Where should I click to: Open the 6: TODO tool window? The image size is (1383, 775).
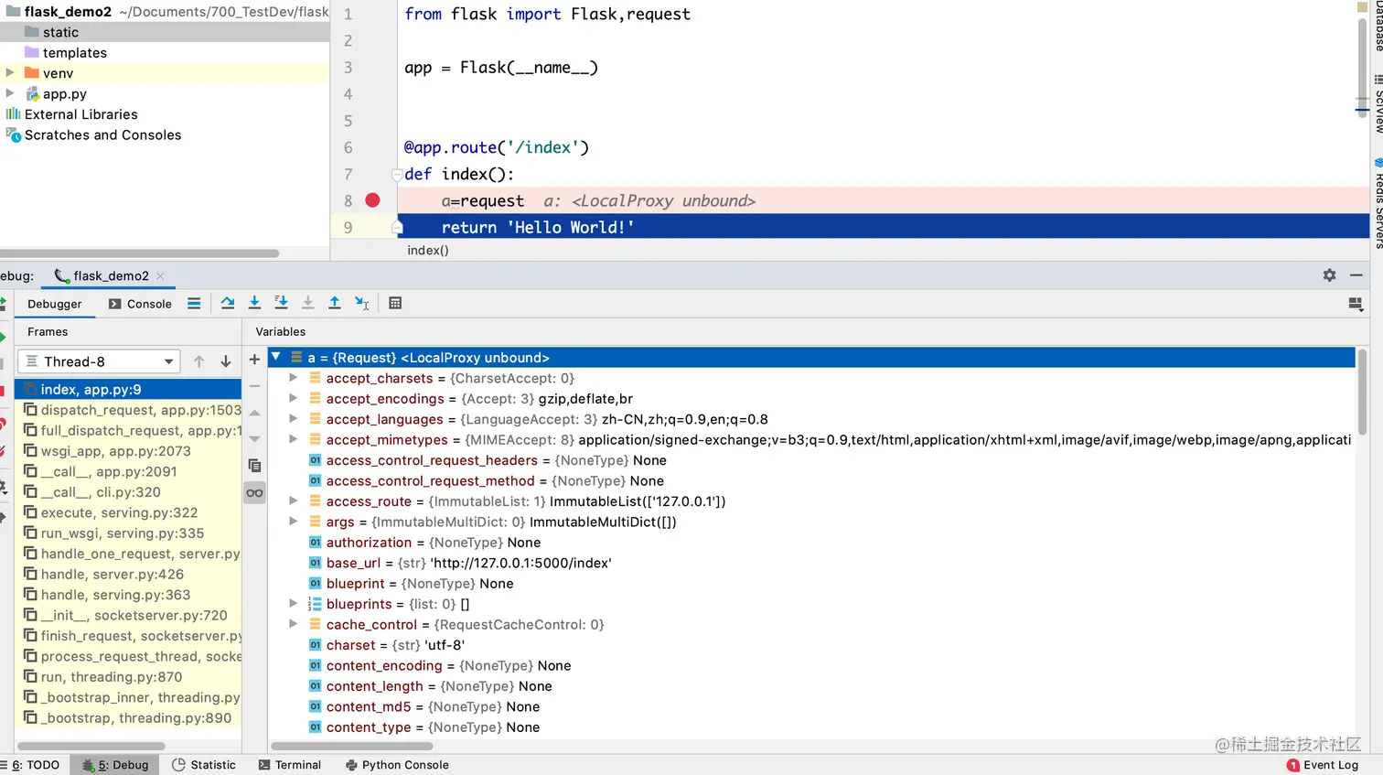[x=33, y=765]
